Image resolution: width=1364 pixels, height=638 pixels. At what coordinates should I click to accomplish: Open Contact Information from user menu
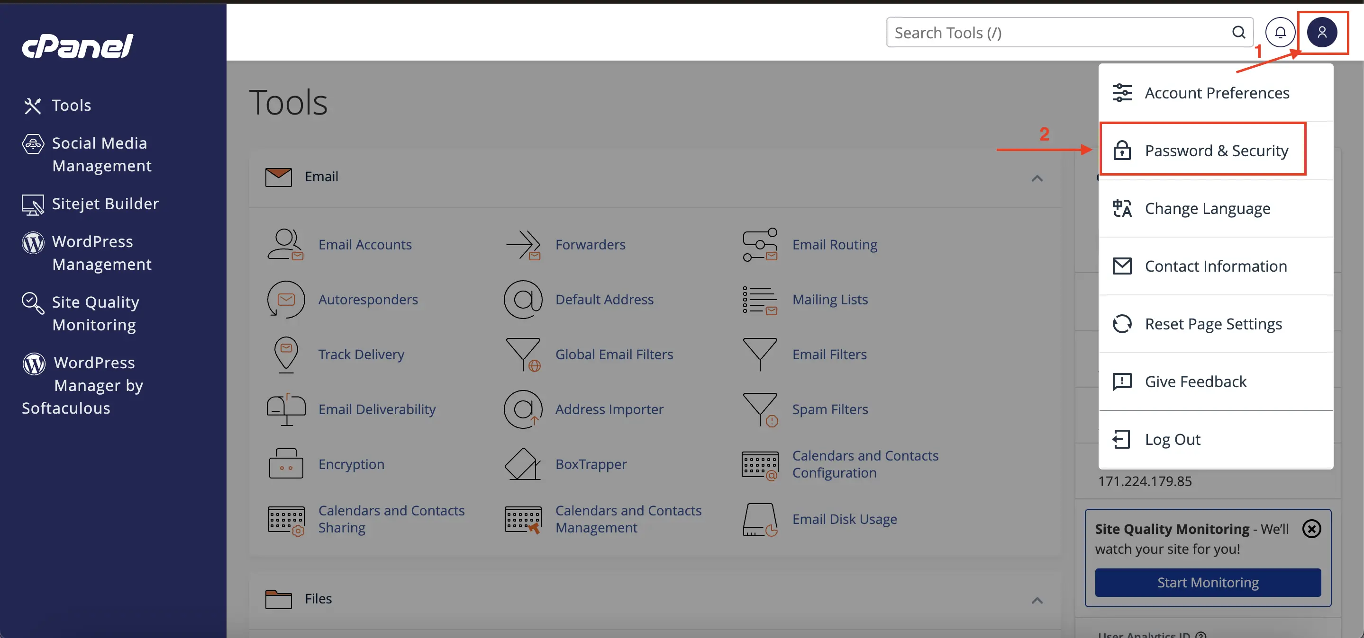pos(1216,266)
